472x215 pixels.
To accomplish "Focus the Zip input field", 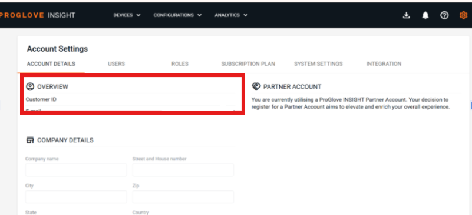I will point(183,197).
